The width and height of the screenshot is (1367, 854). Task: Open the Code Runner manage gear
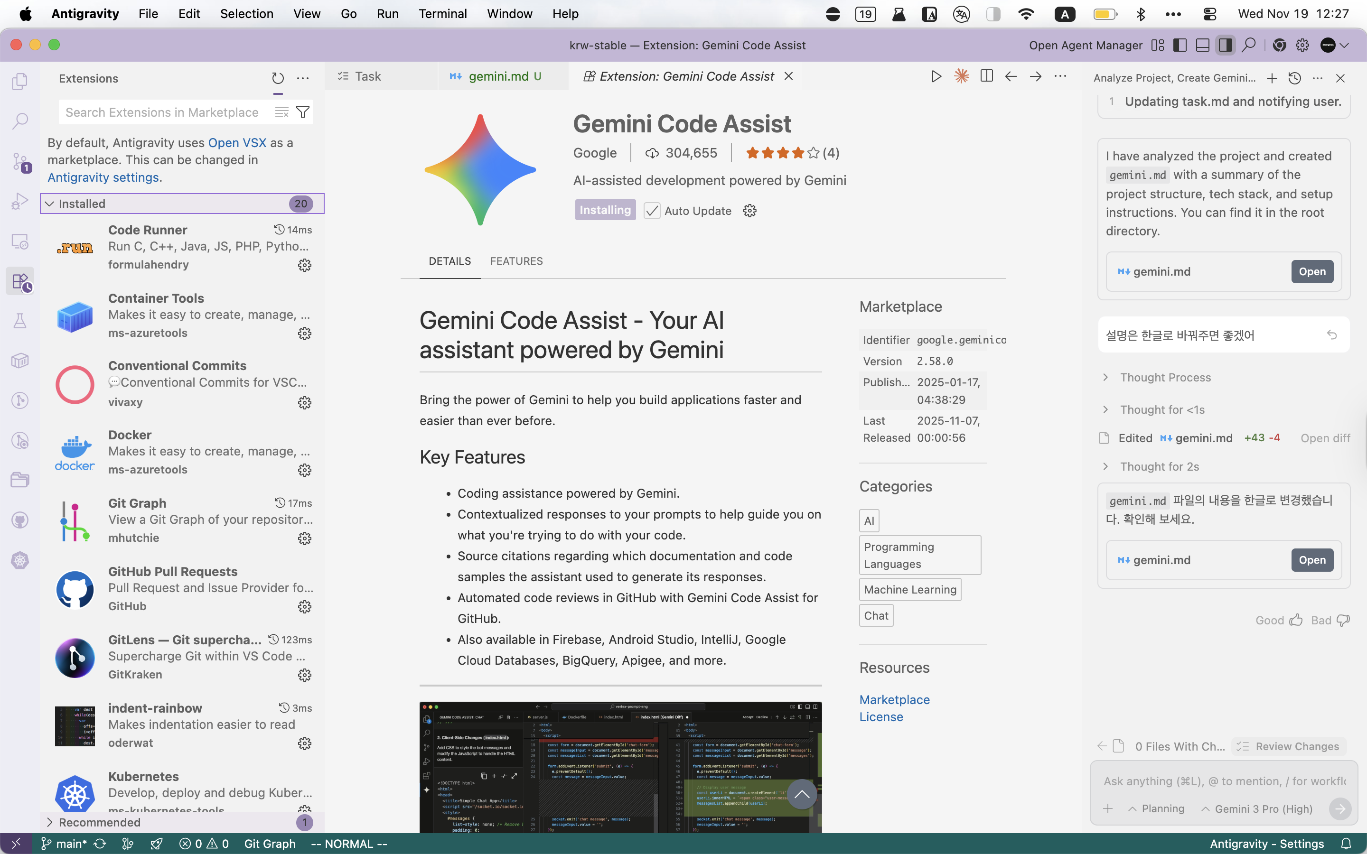pyautogui.click(x=304, y=265)
